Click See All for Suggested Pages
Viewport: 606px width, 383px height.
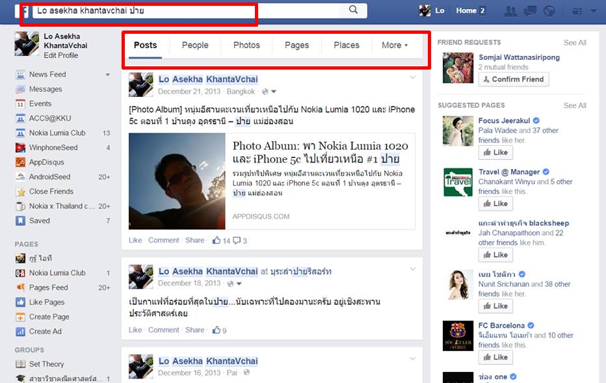click(x=575, y=105)
